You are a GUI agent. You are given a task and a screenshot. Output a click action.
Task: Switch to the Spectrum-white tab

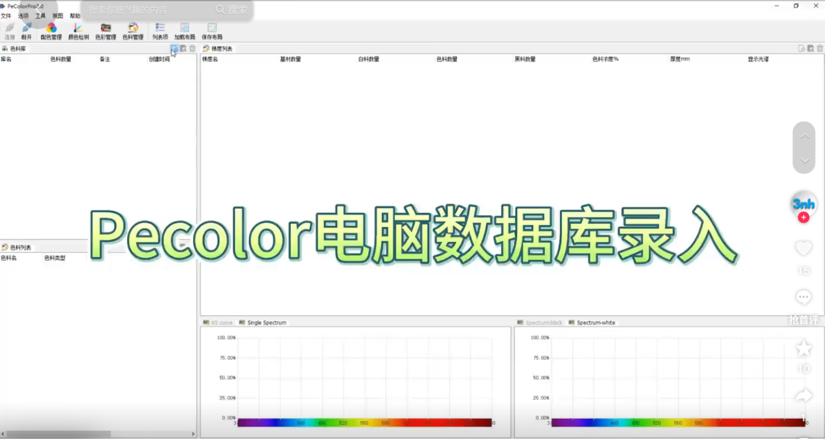coord(592,322)
